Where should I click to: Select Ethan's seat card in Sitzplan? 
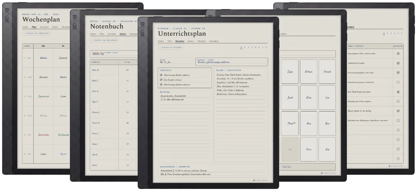tap(309, 72)
